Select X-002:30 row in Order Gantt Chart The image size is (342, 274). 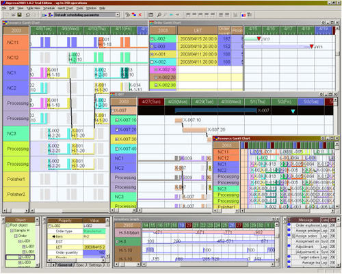pyautogui.click(x=163, y=85)
